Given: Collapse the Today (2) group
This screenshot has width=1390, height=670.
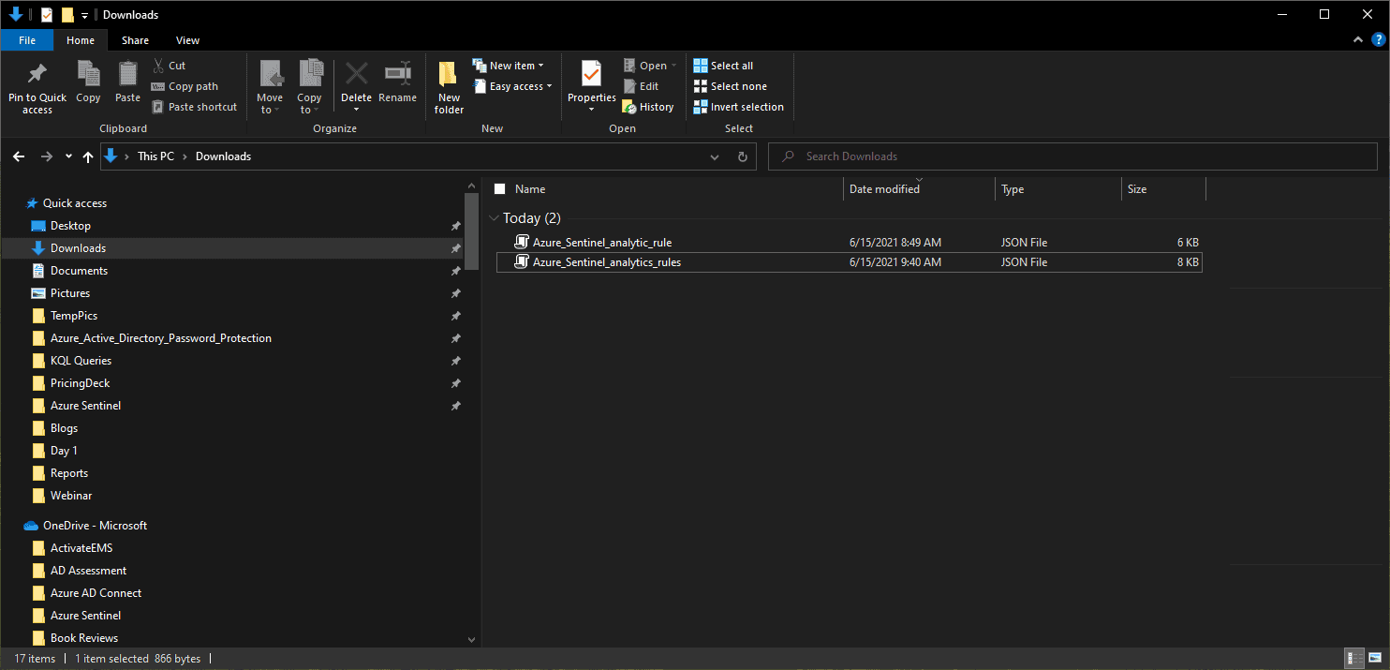Looking at the screenshot, I should click(x=495, y=217).
